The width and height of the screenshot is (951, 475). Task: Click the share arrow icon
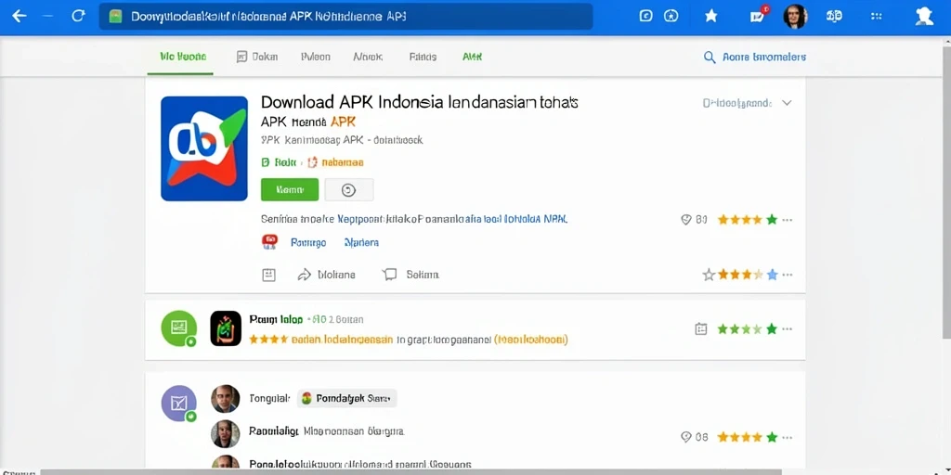[304, 275]
